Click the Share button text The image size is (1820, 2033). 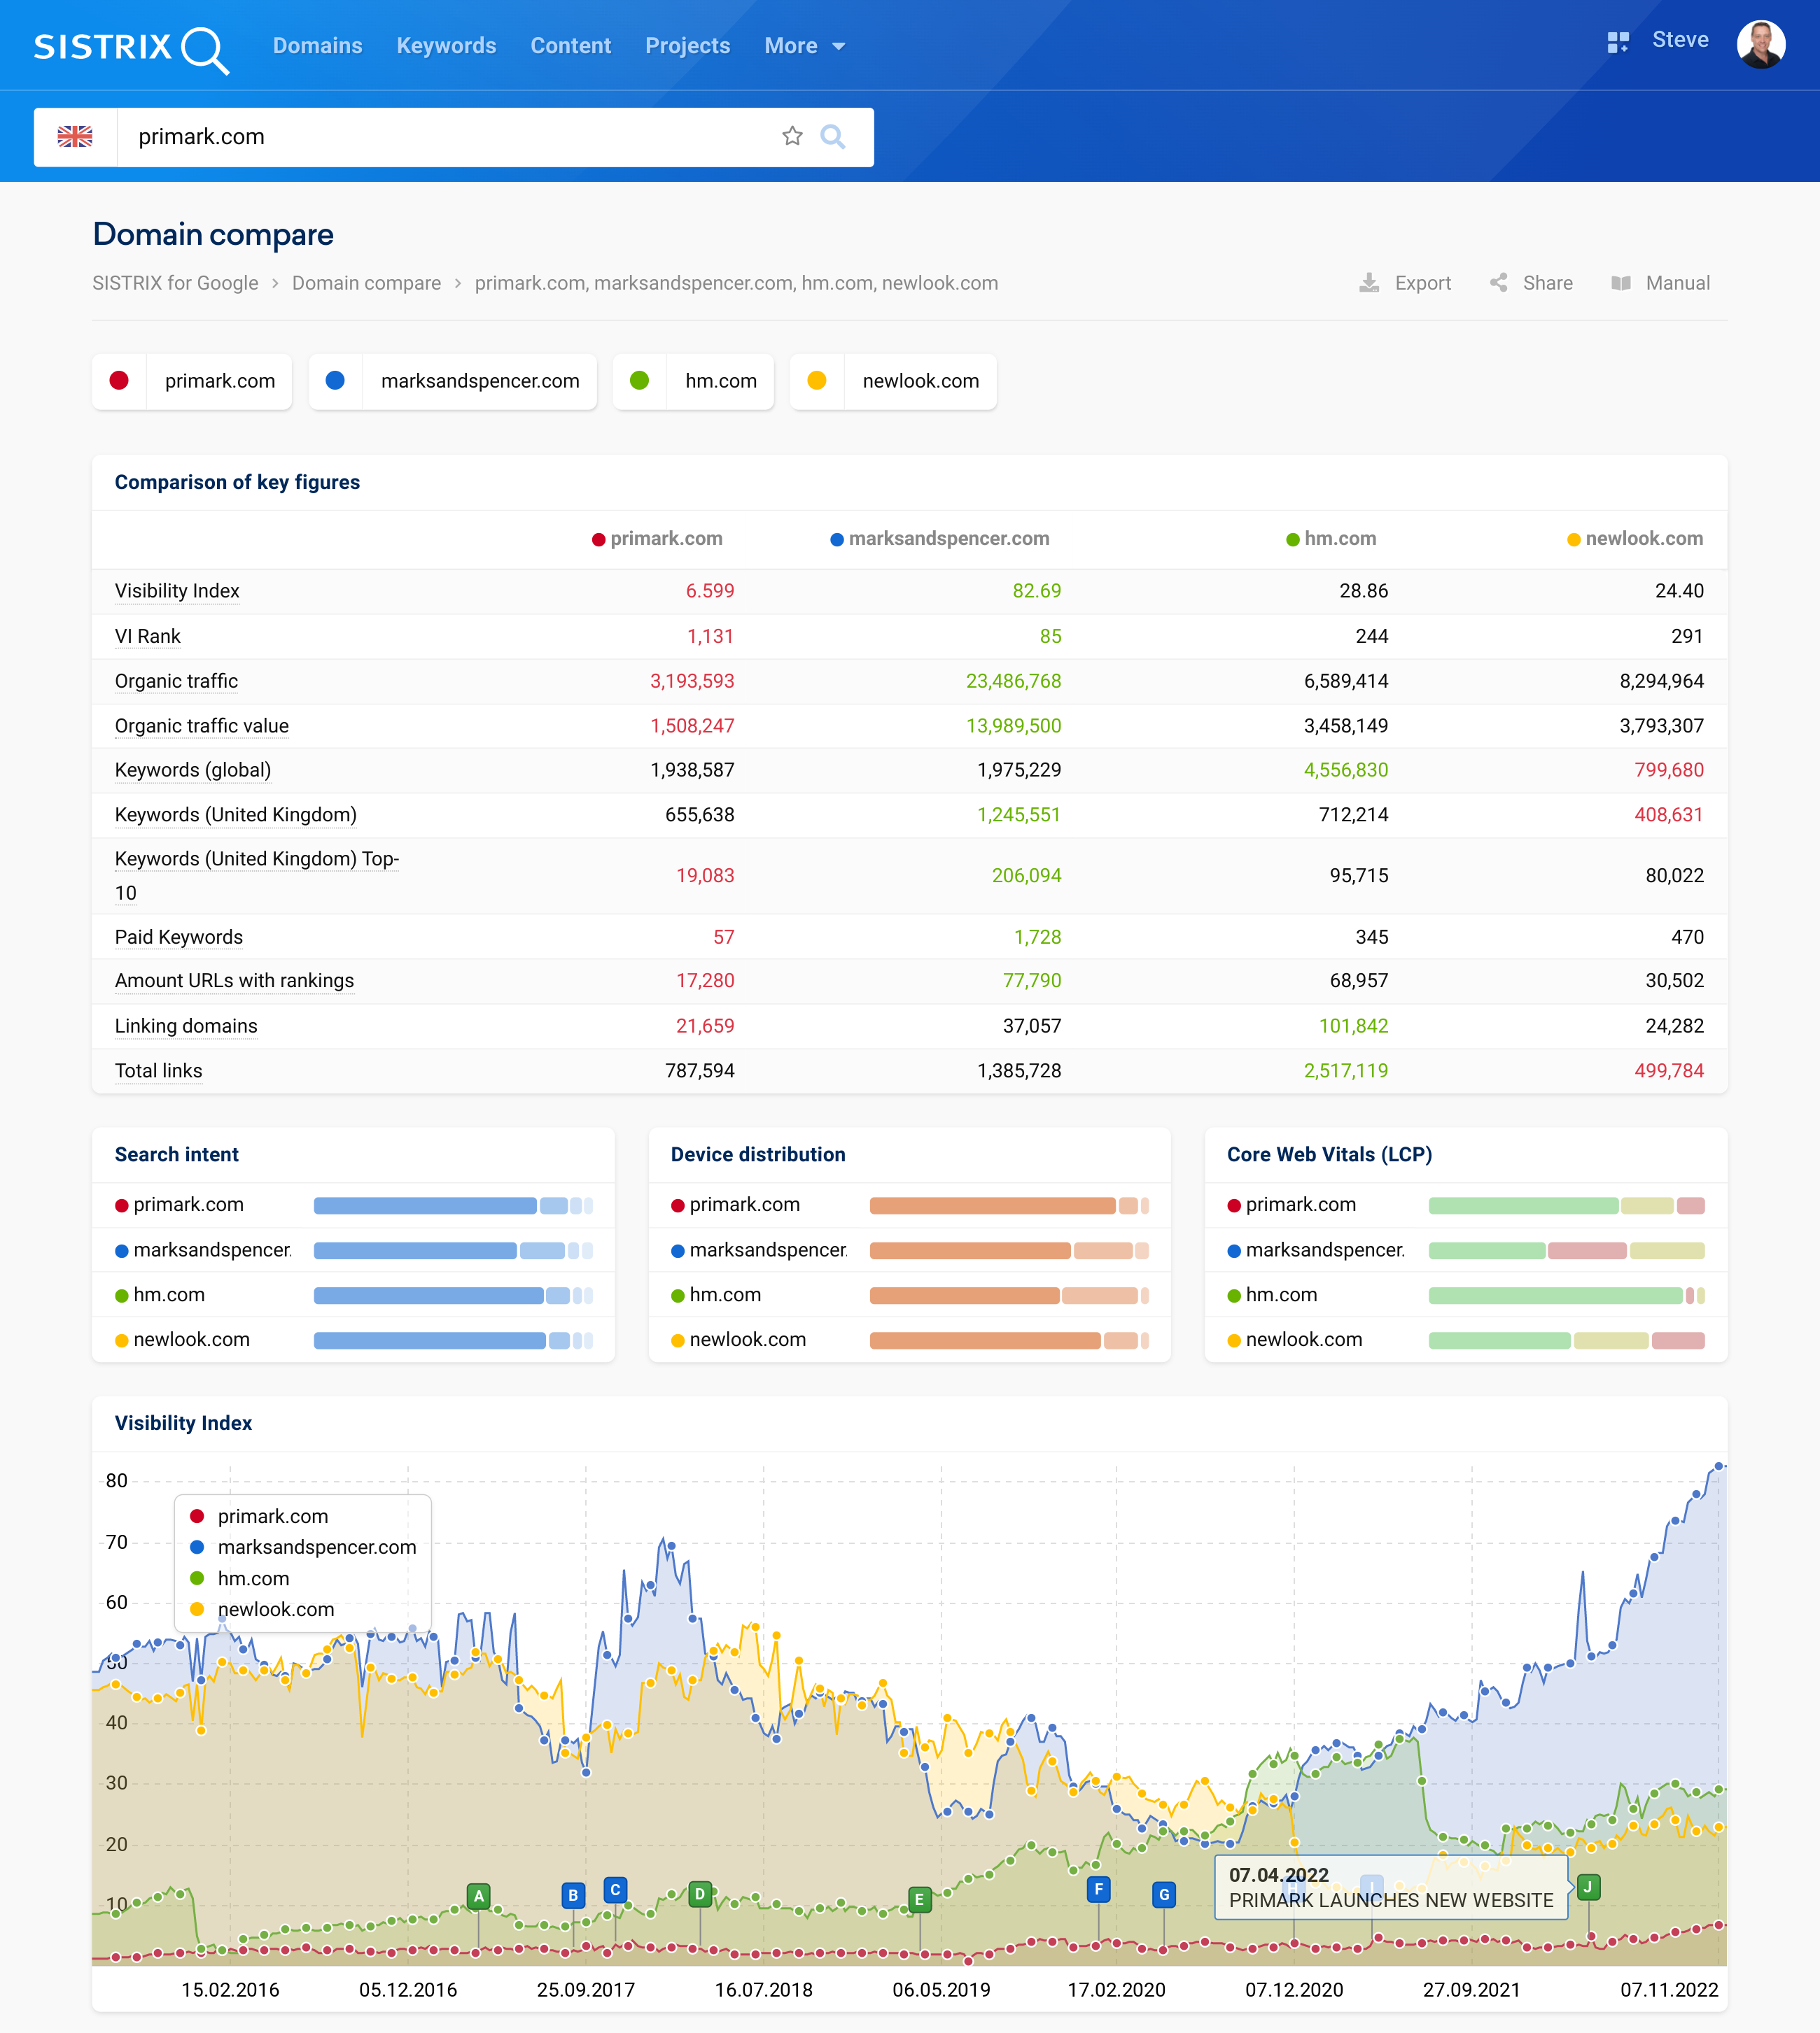click(1547, 283)
